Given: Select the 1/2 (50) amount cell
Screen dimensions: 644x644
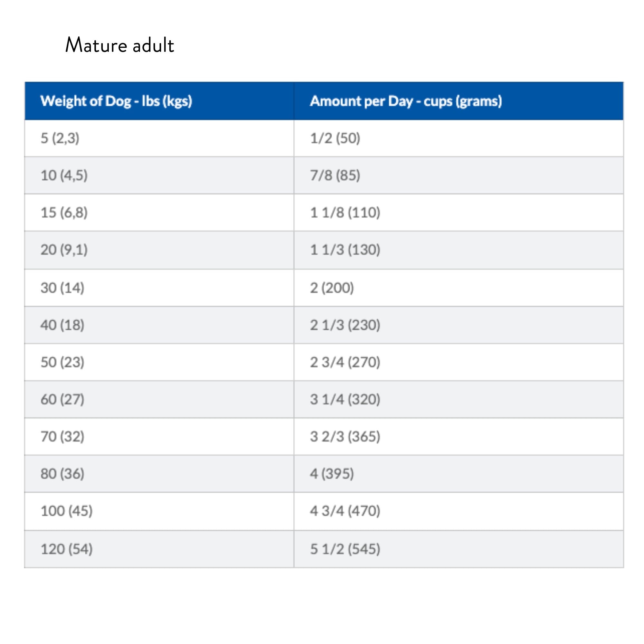Looking at the screenshot, I should pos(335,138).
